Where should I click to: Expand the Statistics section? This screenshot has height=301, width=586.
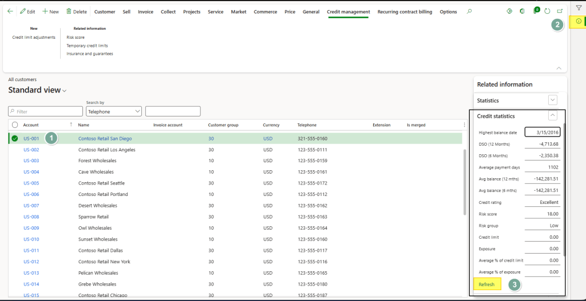click(x=552, y=100)
